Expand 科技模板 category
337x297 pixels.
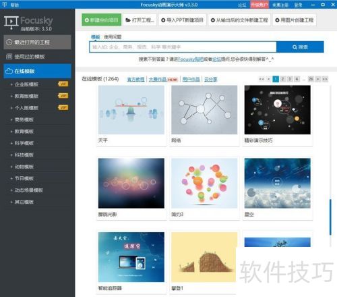click(24, 155)
